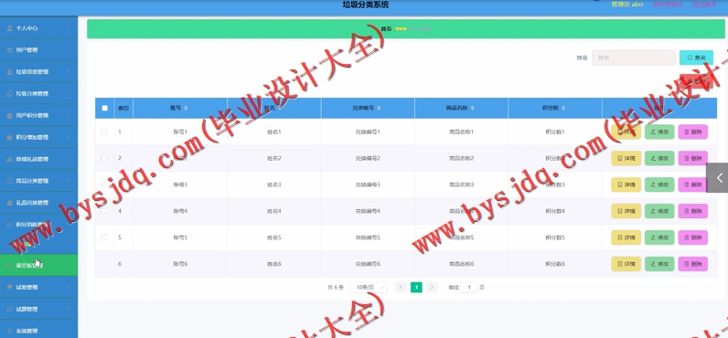Click 删除 for row 6

pyautogui.click(x=692, y=264)
